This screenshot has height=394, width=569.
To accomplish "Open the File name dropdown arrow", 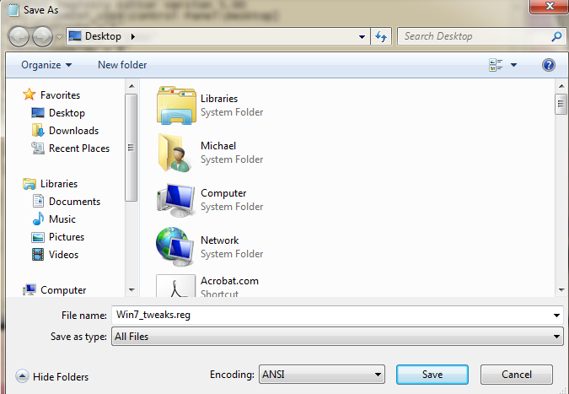I will coord(556,316).
